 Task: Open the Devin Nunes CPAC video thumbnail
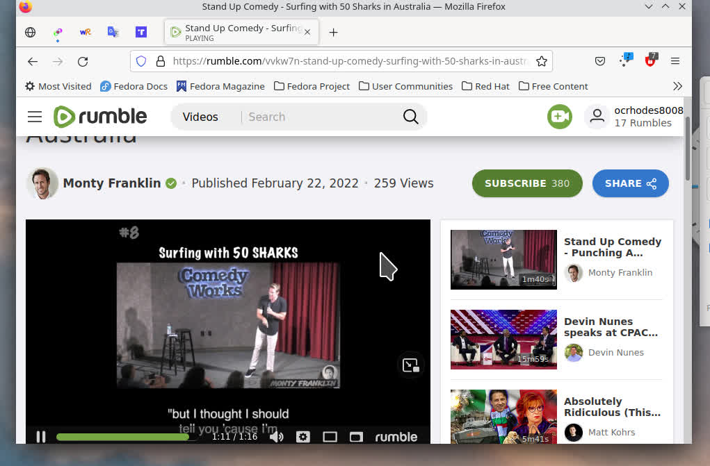coord(503,340)
